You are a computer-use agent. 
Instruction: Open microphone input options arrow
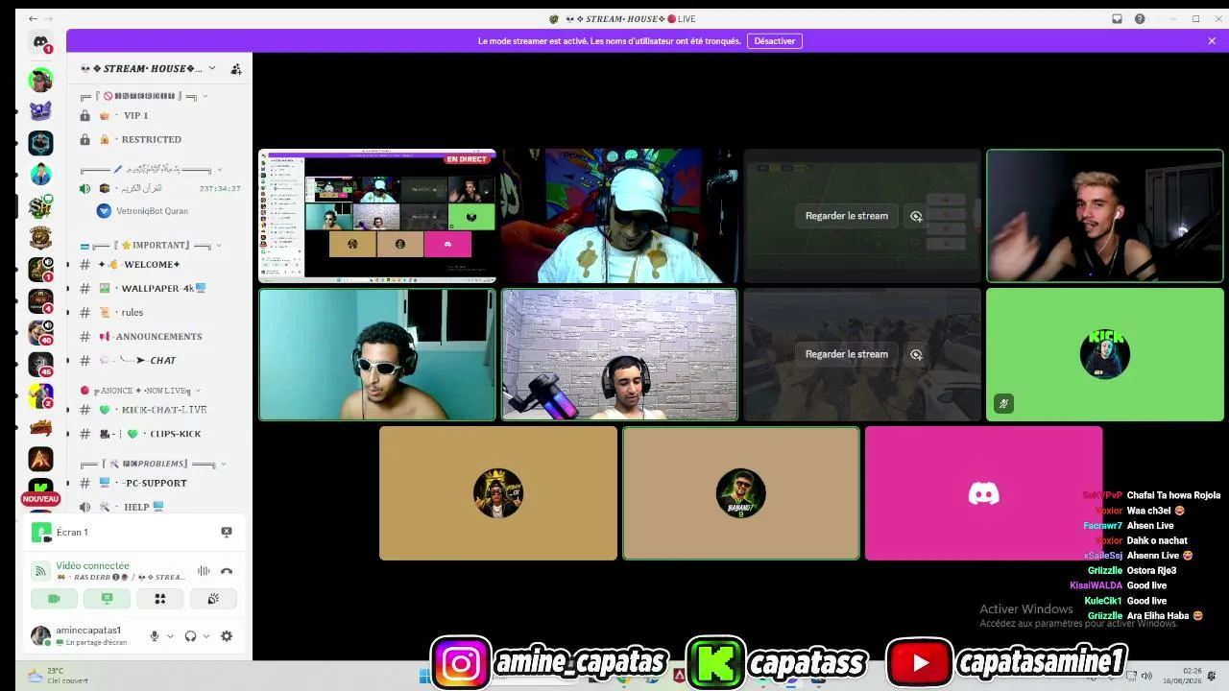[170, 636]
